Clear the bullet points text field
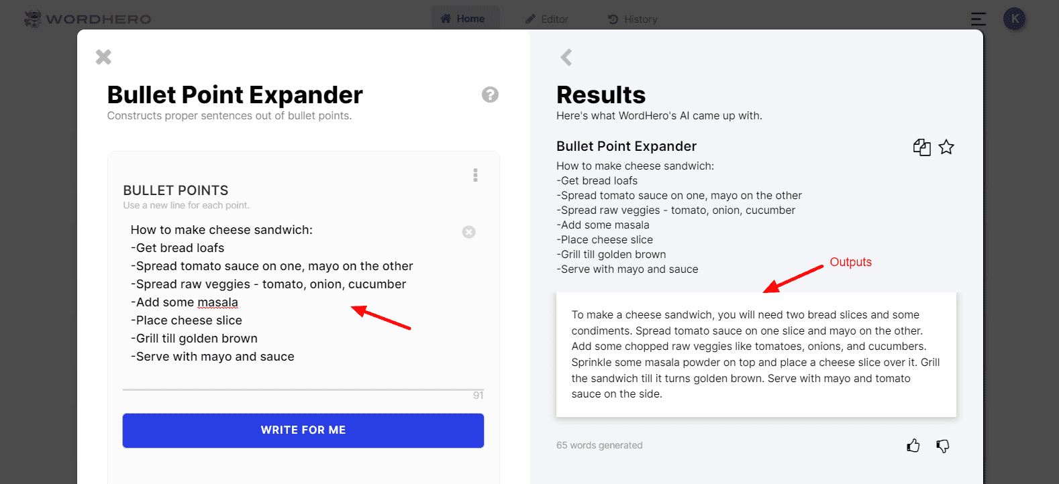The width and height of the screenshot is (1059, 484). click(468, 232)
